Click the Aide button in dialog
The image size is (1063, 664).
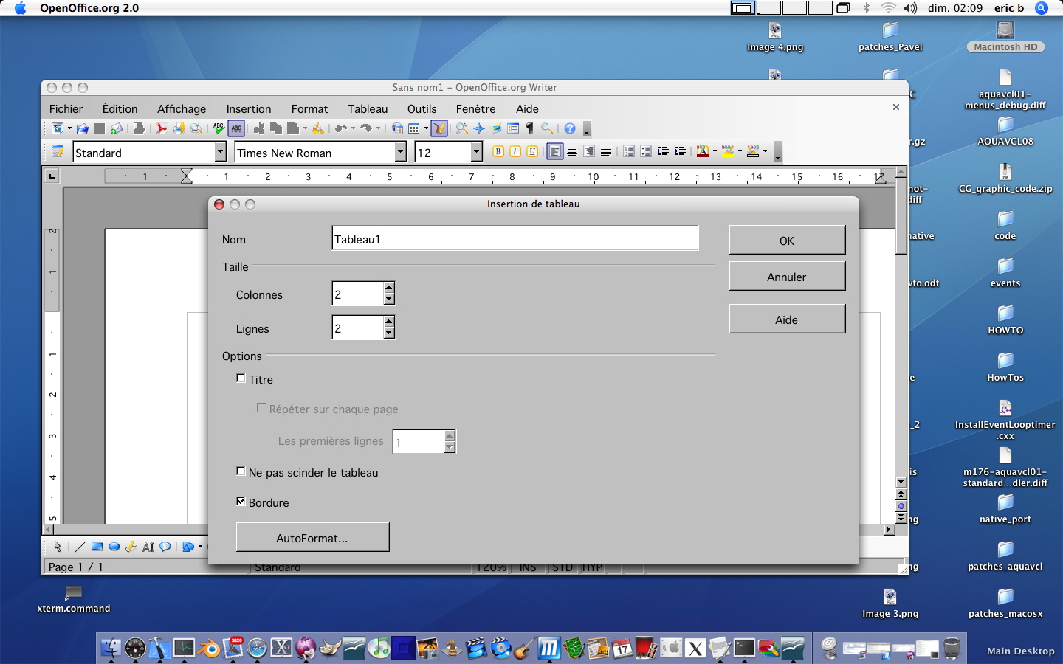click(x=787, y=319)
